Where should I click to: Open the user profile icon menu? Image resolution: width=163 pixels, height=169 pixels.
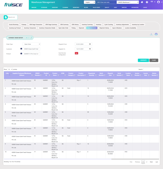click(x=158, y=2)
